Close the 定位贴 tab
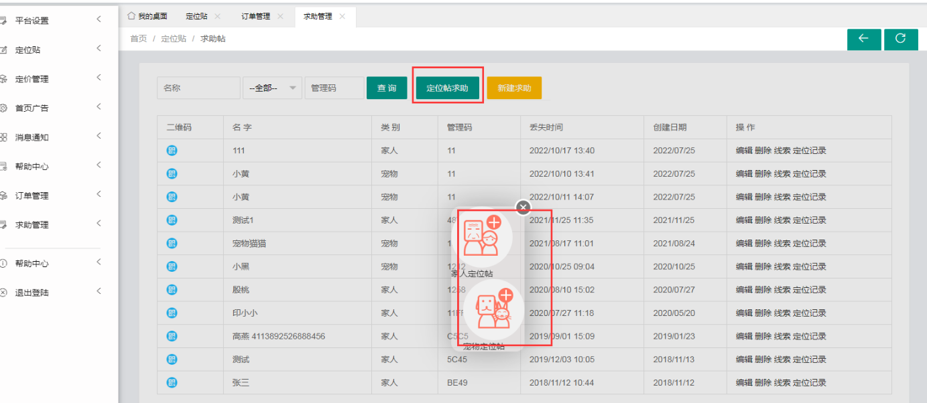The image size is (927, 403). (217, 17)
